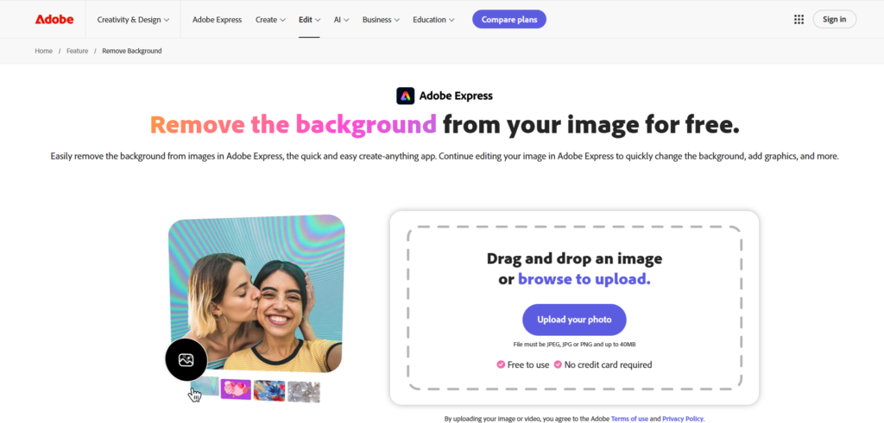Select the colorful floral background thumbnail
Image resolution: width=884 pixels, height=423 pixels.
(269, 390)
